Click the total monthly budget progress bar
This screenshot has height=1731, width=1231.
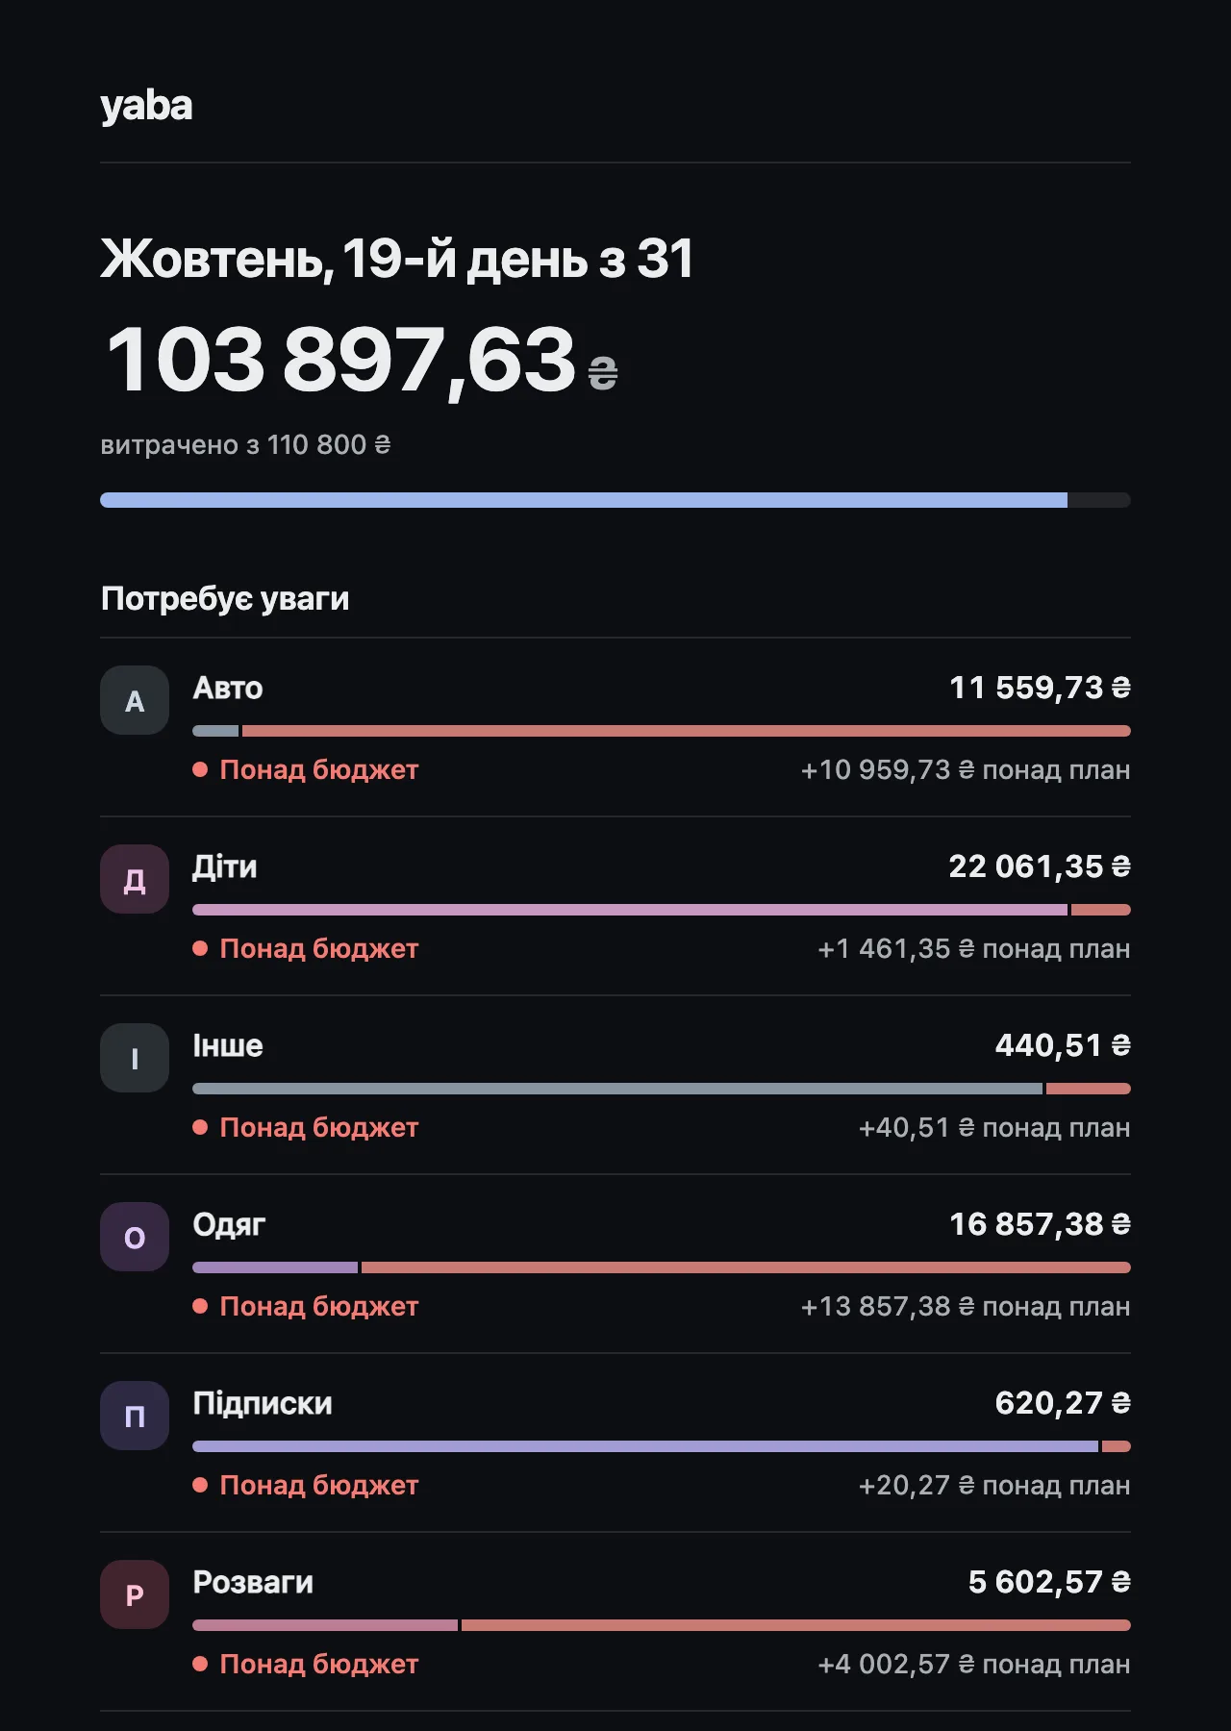click(615, 500)
